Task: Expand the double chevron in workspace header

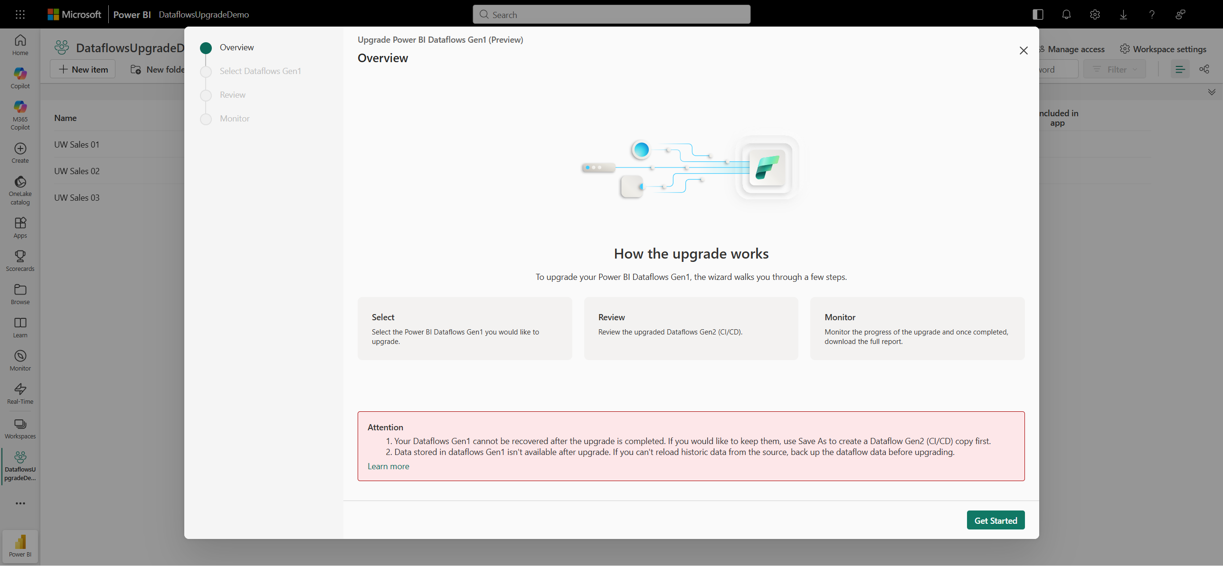Action: tap(1212, 92)
